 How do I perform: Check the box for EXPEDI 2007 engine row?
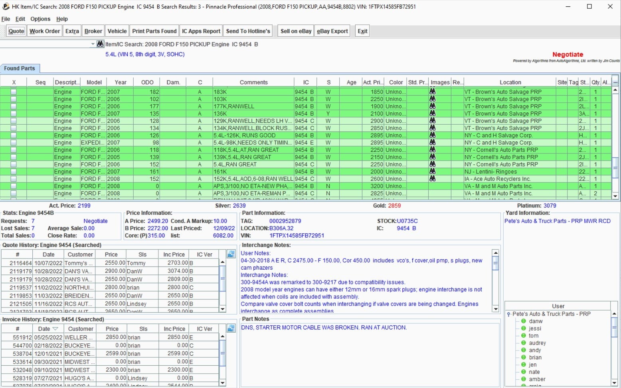coord(14,143)
